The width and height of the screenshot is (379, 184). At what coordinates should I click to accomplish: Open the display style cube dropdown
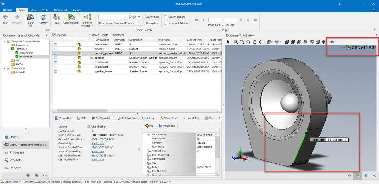pos(269,42)
